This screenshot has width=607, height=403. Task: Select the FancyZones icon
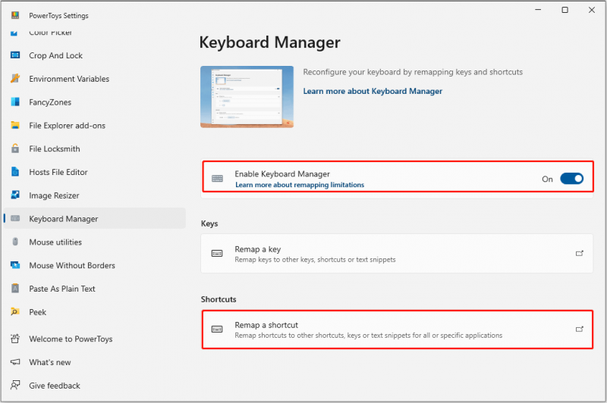click(15, 102)
